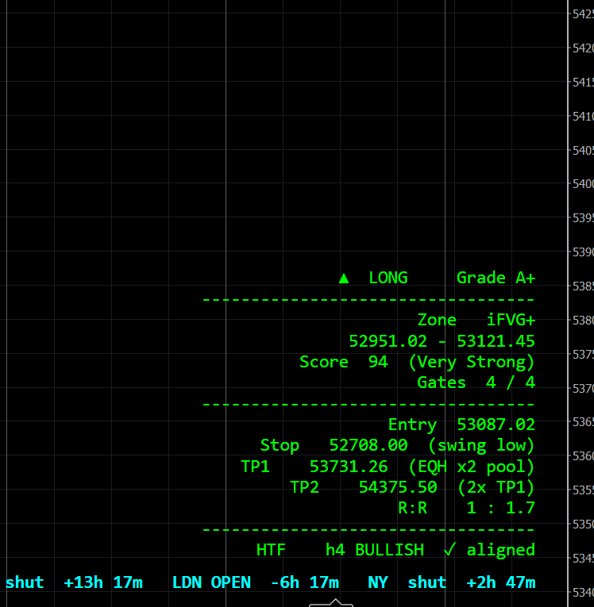The width and height of the screenshot is (594, 607).
Task: Click the +13h 17m session countdown
Action: 103,582
